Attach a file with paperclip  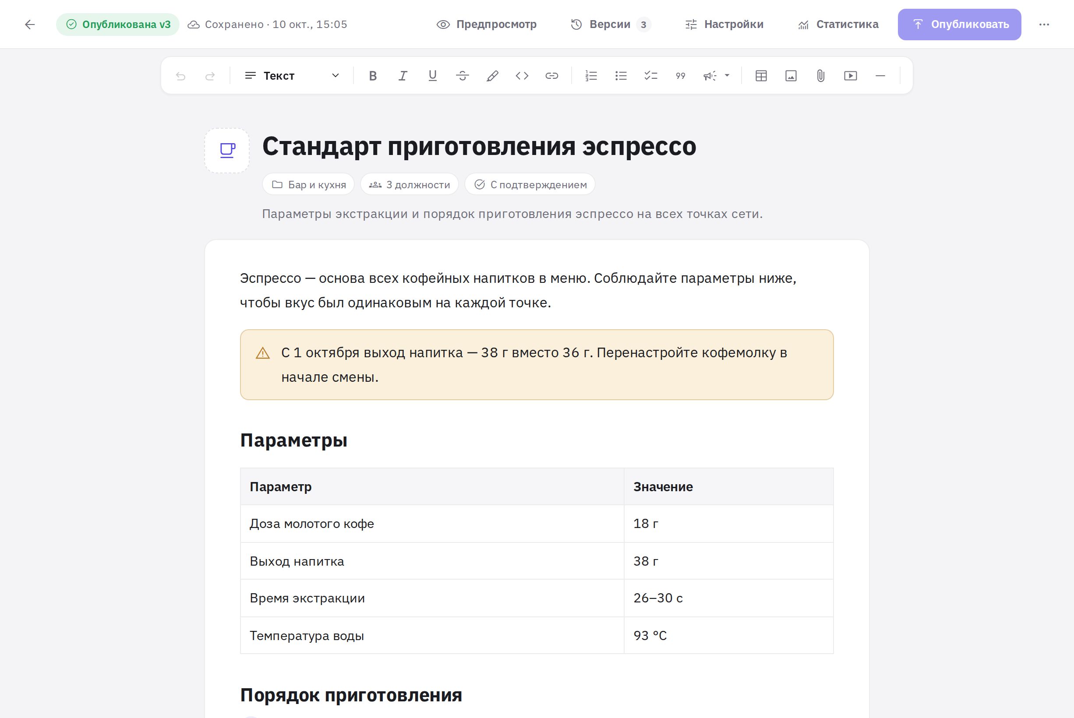(x=821, y=76)
